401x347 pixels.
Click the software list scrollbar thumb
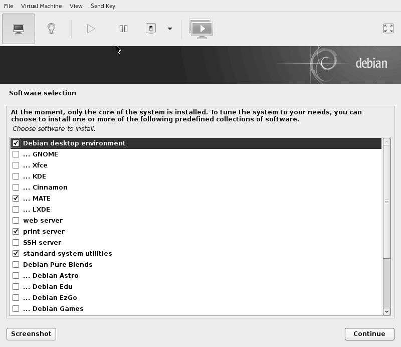point(386,202)
